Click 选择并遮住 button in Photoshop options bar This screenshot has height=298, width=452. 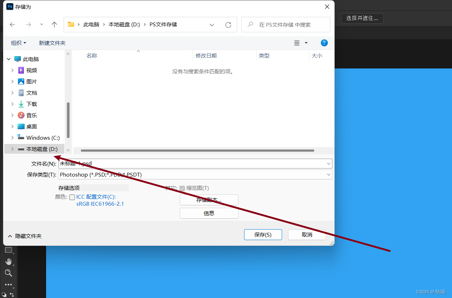click(x=362, y=18)
